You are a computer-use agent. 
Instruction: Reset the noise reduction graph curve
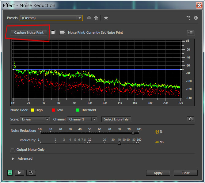tap(191, 119)
